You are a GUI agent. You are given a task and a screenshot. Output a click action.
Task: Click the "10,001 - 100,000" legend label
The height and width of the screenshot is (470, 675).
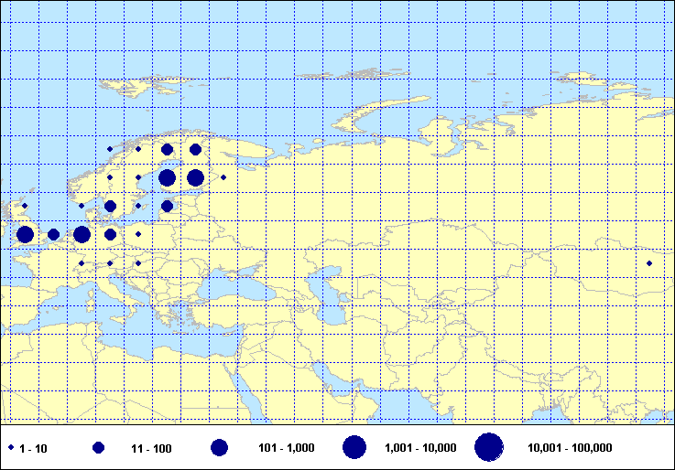click(x=571, y=448)
